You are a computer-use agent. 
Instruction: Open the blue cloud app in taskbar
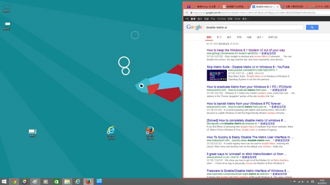coord(99,181)
